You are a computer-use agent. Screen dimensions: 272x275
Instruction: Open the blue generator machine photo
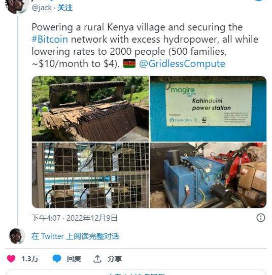[208, 175]
